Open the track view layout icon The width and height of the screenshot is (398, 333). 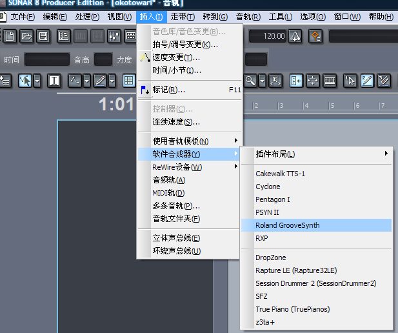pos(63,36)
